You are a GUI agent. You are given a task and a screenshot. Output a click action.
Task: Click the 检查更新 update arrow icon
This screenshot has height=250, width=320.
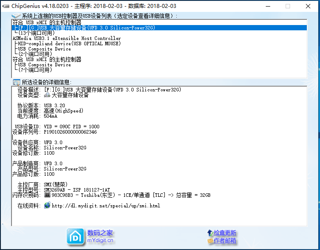[210, 233]
